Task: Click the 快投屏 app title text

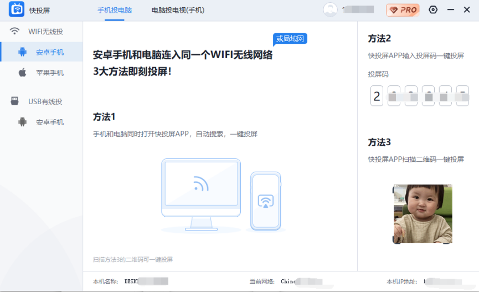Action: click(x=39, y=11)
